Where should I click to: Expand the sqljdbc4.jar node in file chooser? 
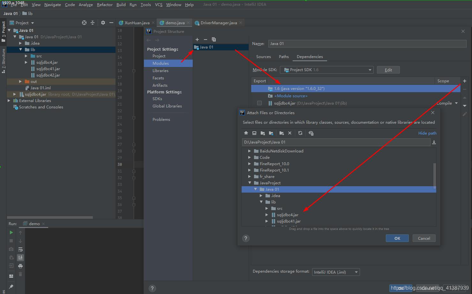pos(267,215)
